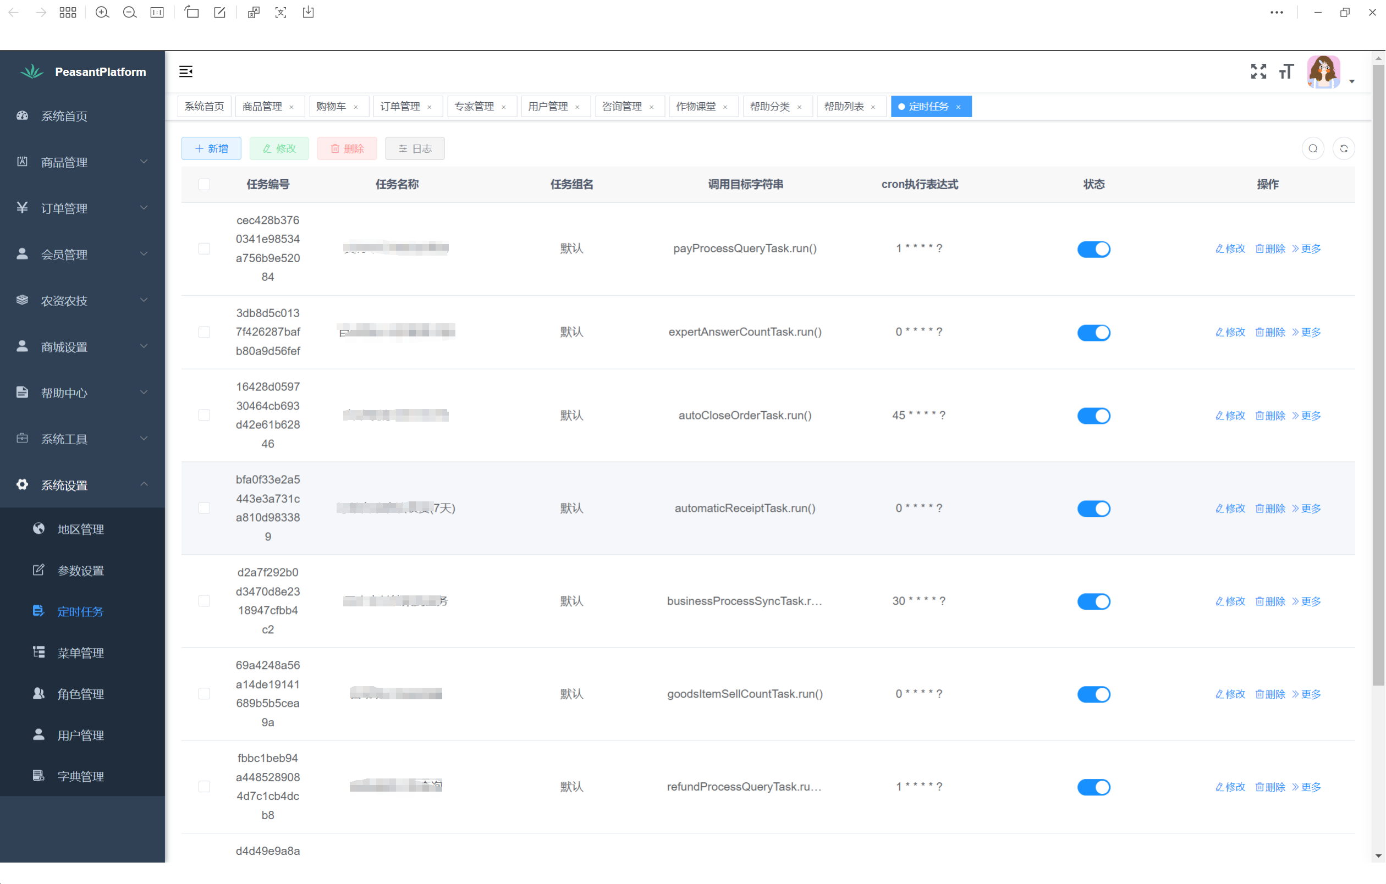This screenshot has height=884, width=1386.
Task: Click the green 修改 toolbar button
Action: coord(279,148)
